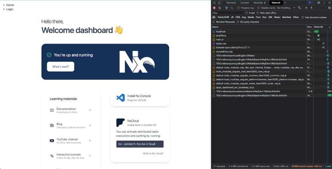332x169 pixels.
Task: Filter requests by CSS type
Action: click(x=238, y=17)
